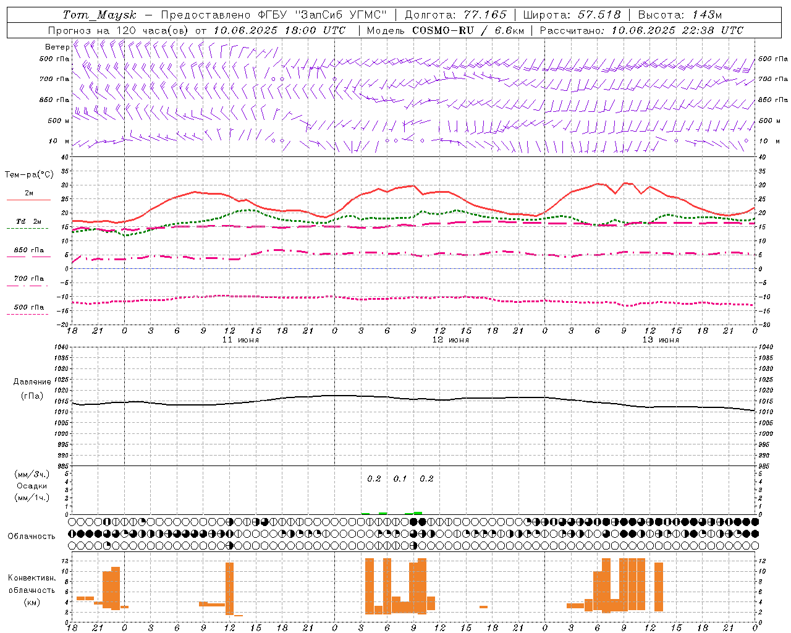791x633 pixels.
Task: Click the Осадки panel label
Action: coord(32,486)
